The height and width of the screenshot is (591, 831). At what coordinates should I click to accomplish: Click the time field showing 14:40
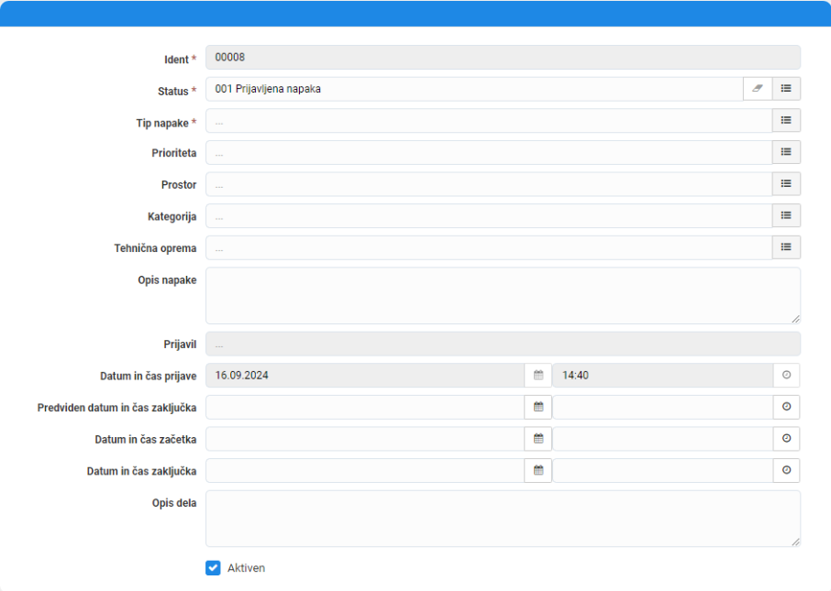click(663, 375)
